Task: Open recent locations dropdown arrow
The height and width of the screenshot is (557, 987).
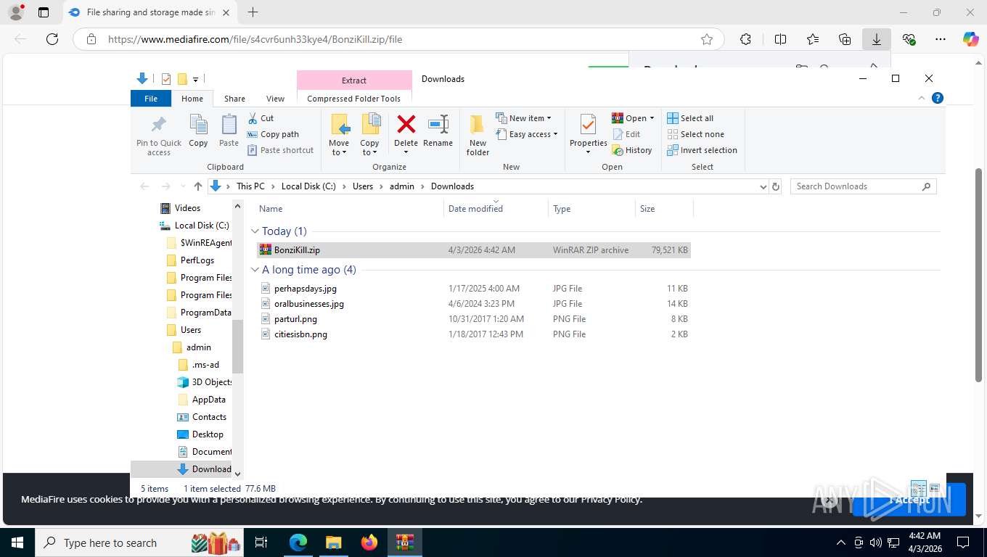Action: click(x=181, y=186)
